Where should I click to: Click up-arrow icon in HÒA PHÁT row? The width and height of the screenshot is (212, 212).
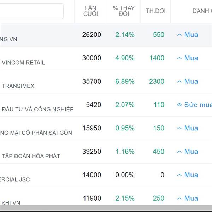pyautogui.click(x=179, y=152)
